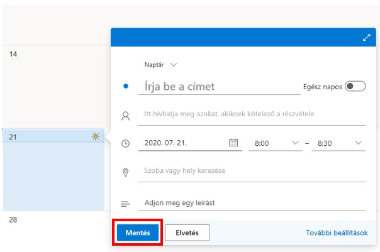The width and height of the screenshot is (380, 252).
Task: Expand the 8:00 start time dropdown
Action: pyautogui.click(x=276, y=143)
